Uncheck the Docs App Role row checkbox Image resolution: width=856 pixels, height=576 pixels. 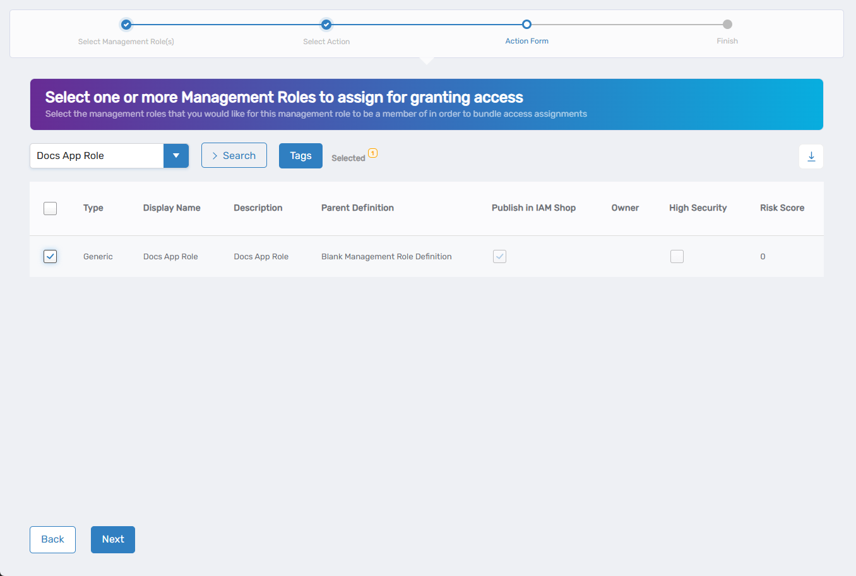tap(50, 256)
